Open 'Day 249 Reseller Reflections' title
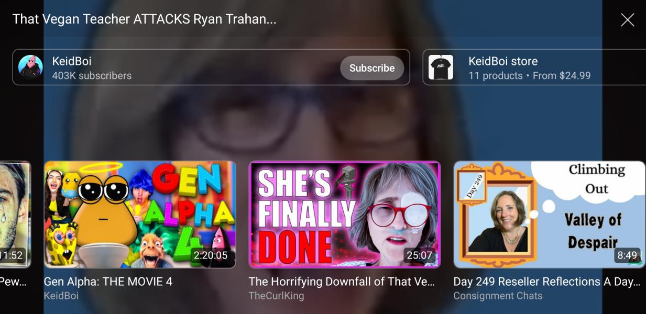The height and width of the screenshot is (314, 646). click(547, 282)
